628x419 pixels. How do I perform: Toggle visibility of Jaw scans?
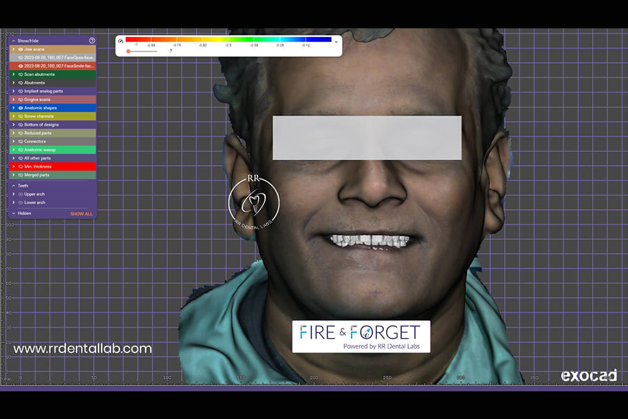pyautogui.click(x=21, y=49)
